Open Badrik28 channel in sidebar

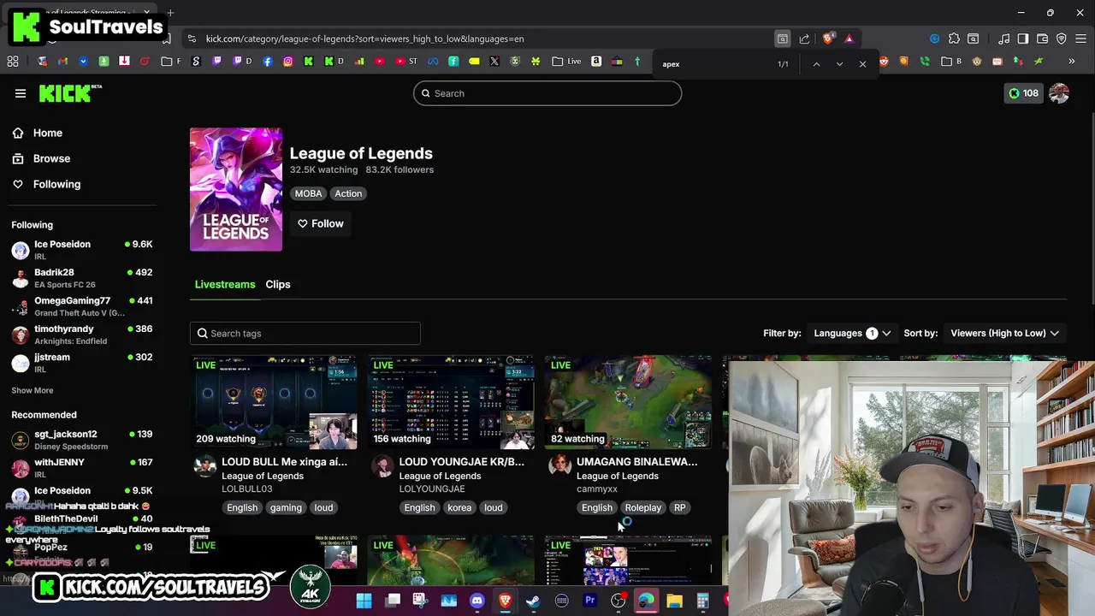[82, 278]
